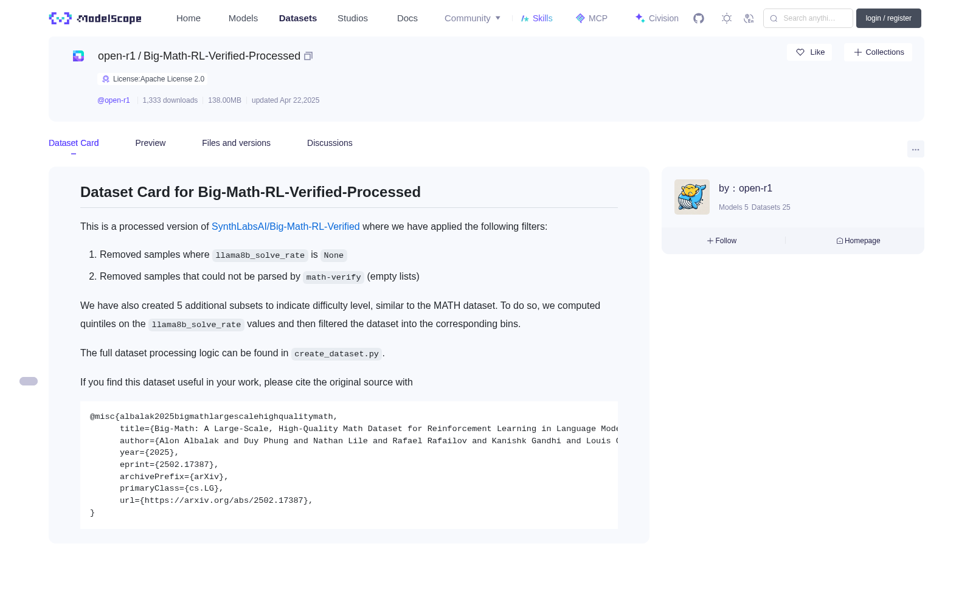Go to Civision
The width and height of the screenshot is (973, 608).
pyautogui.click(x=657, y=18)
